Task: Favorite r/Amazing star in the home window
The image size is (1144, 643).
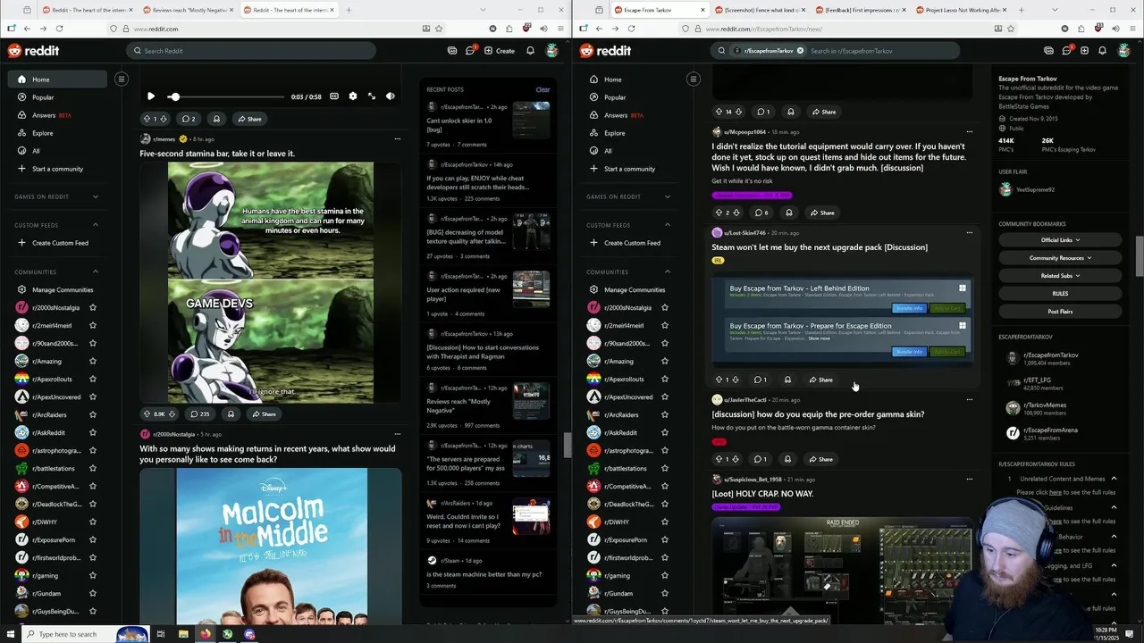Action: (x=93, y=361)
